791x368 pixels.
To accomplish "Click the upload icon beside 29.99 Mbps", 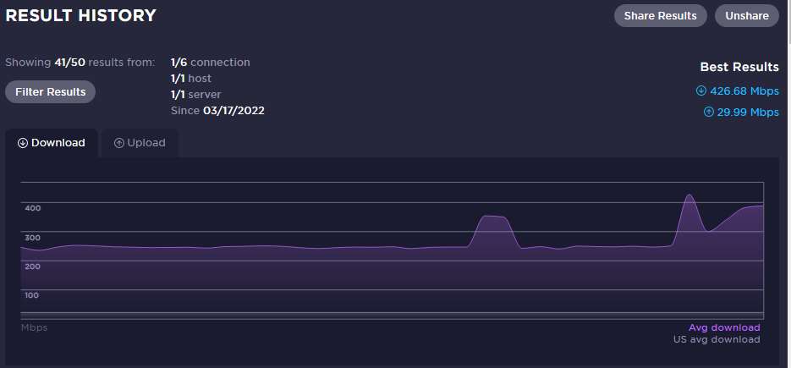I will pos(708,112).
